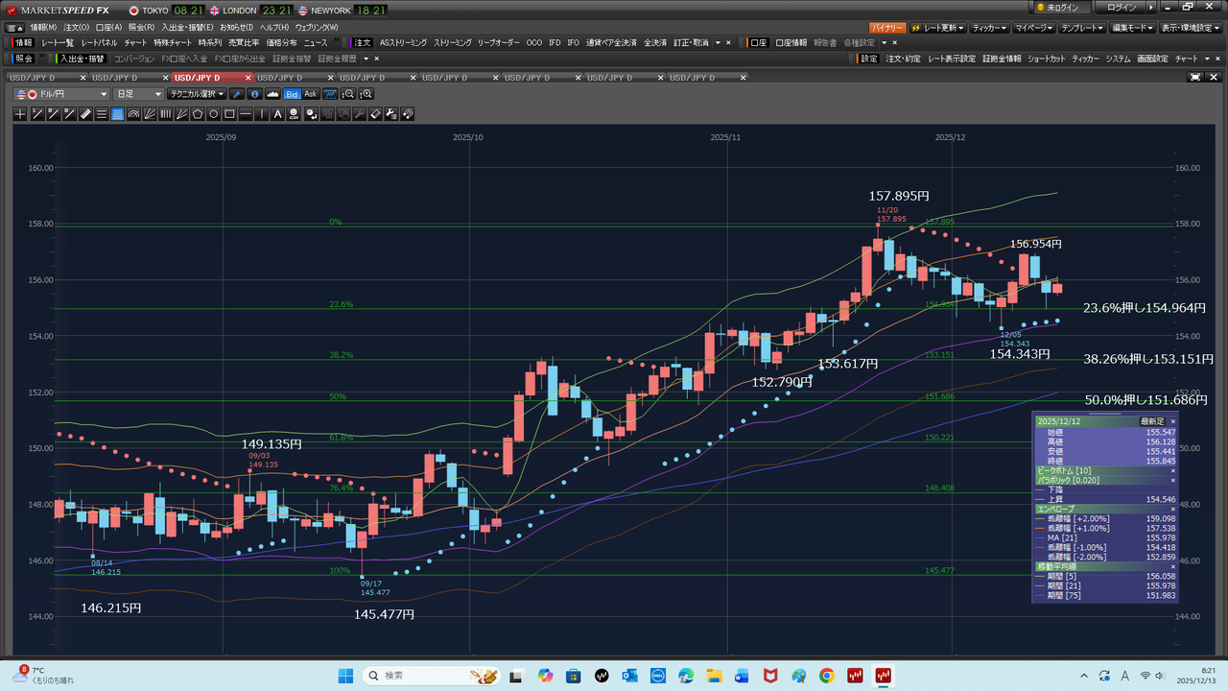
Task: Switch to the first USD/JPY D tab
Action: pos(38,77)
